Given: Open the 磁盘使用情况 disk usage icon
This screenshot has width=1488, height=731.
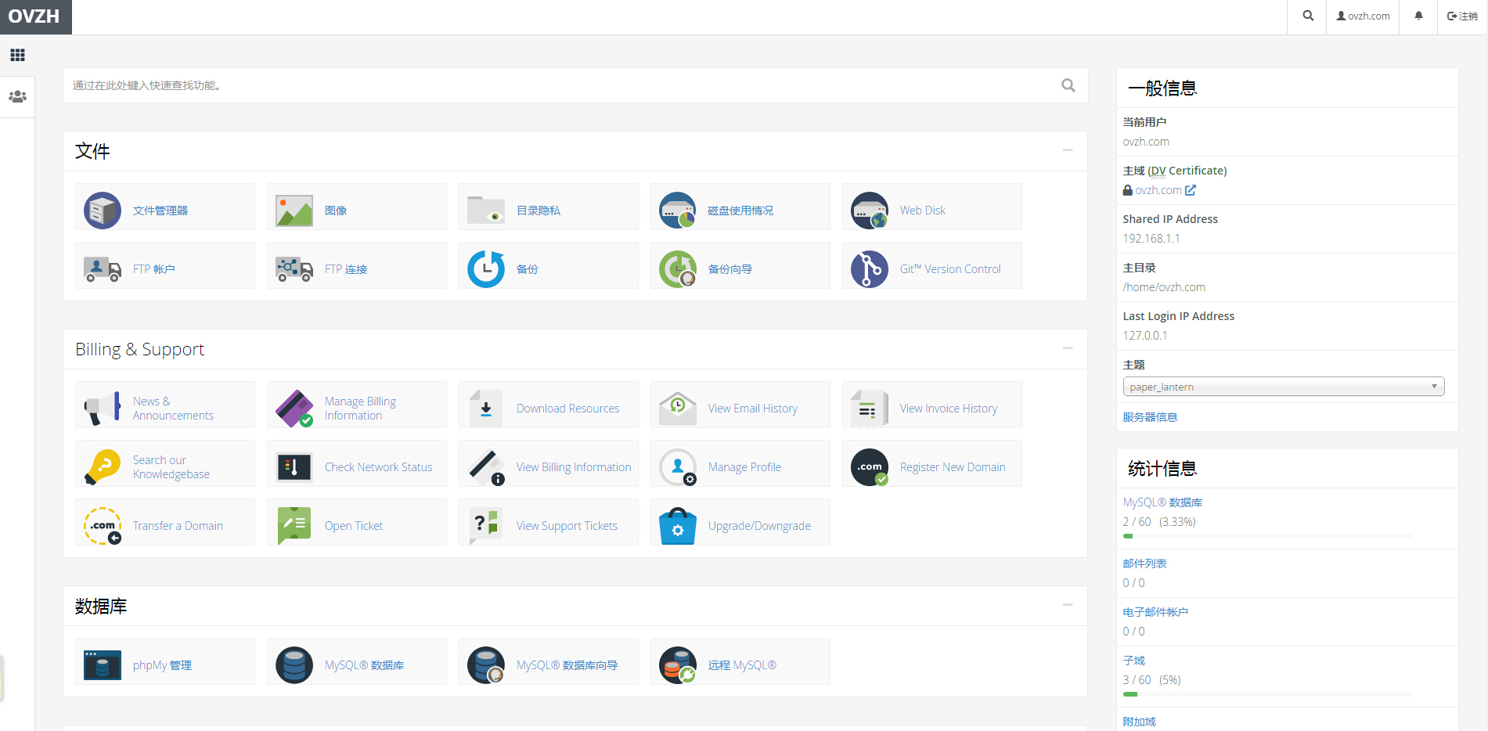Looking at the screenshot, I should [678, 210].
